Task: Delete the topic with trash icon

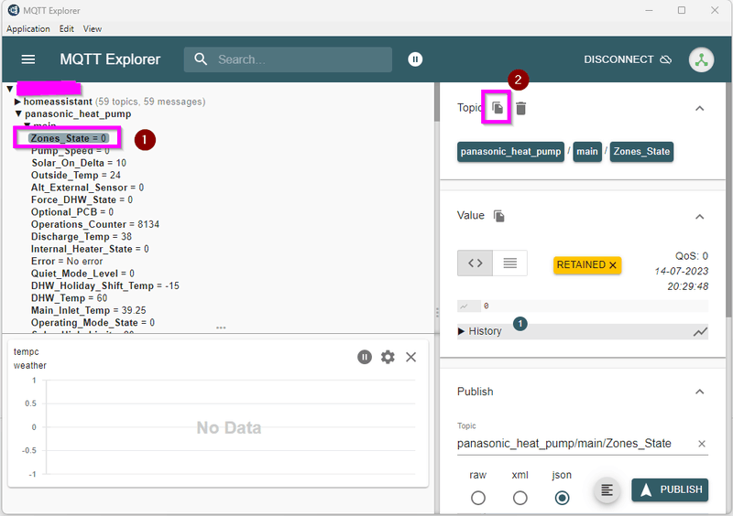Action: [x=520, y=108]
